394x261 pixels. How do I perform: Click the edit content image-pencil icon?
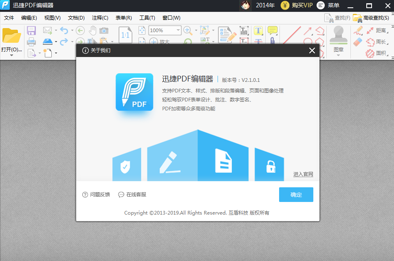[x=205, y=31]
